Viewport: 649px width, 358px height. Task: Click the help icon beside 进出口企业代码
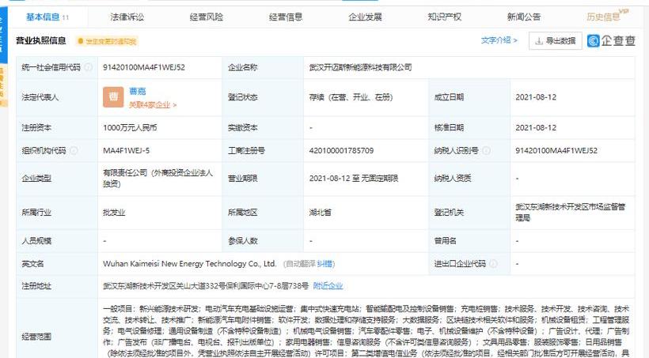click(493, 263)
